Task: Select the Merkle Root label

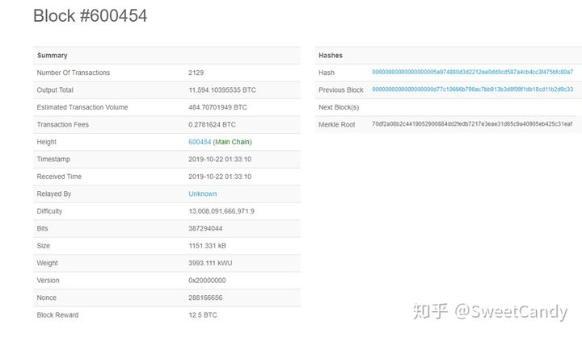Action: (x=336, y=125)
